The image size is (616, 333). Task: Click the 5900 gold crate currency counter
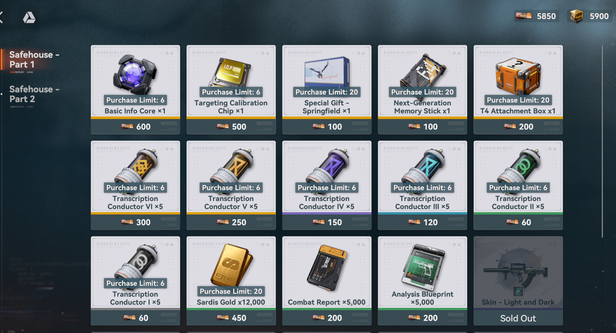589,16
